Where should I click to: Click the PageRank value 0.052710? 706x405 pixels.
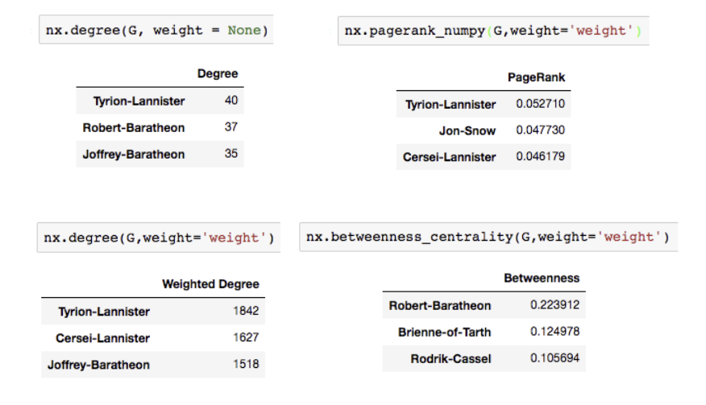pos(540,105)
